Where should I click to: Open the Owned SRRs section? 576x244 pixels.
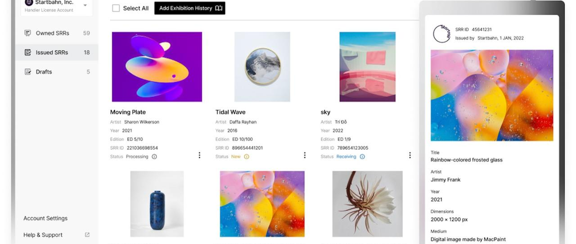click(52, 33)
